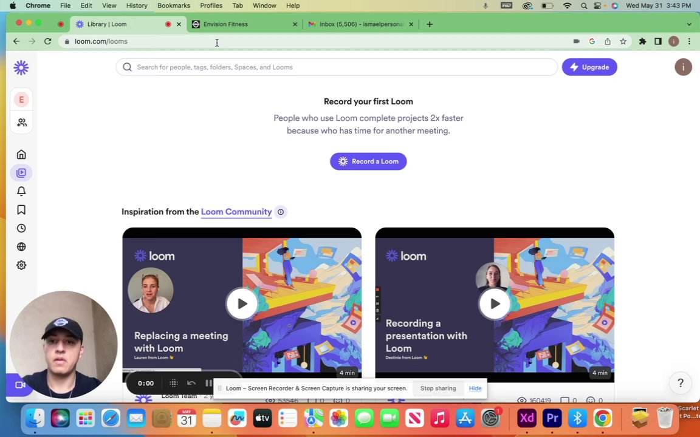Open the Bookmarks menu in menu bar

[x=174, y=5]
